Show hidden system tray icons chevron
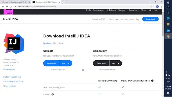The width and height of the screenshot is (172, 97). click(166, 72)
